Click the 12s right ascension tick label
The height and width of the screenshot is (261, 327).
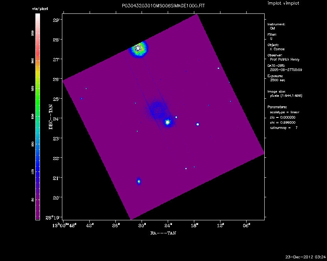pyautogui.click(x=221, y=225)
